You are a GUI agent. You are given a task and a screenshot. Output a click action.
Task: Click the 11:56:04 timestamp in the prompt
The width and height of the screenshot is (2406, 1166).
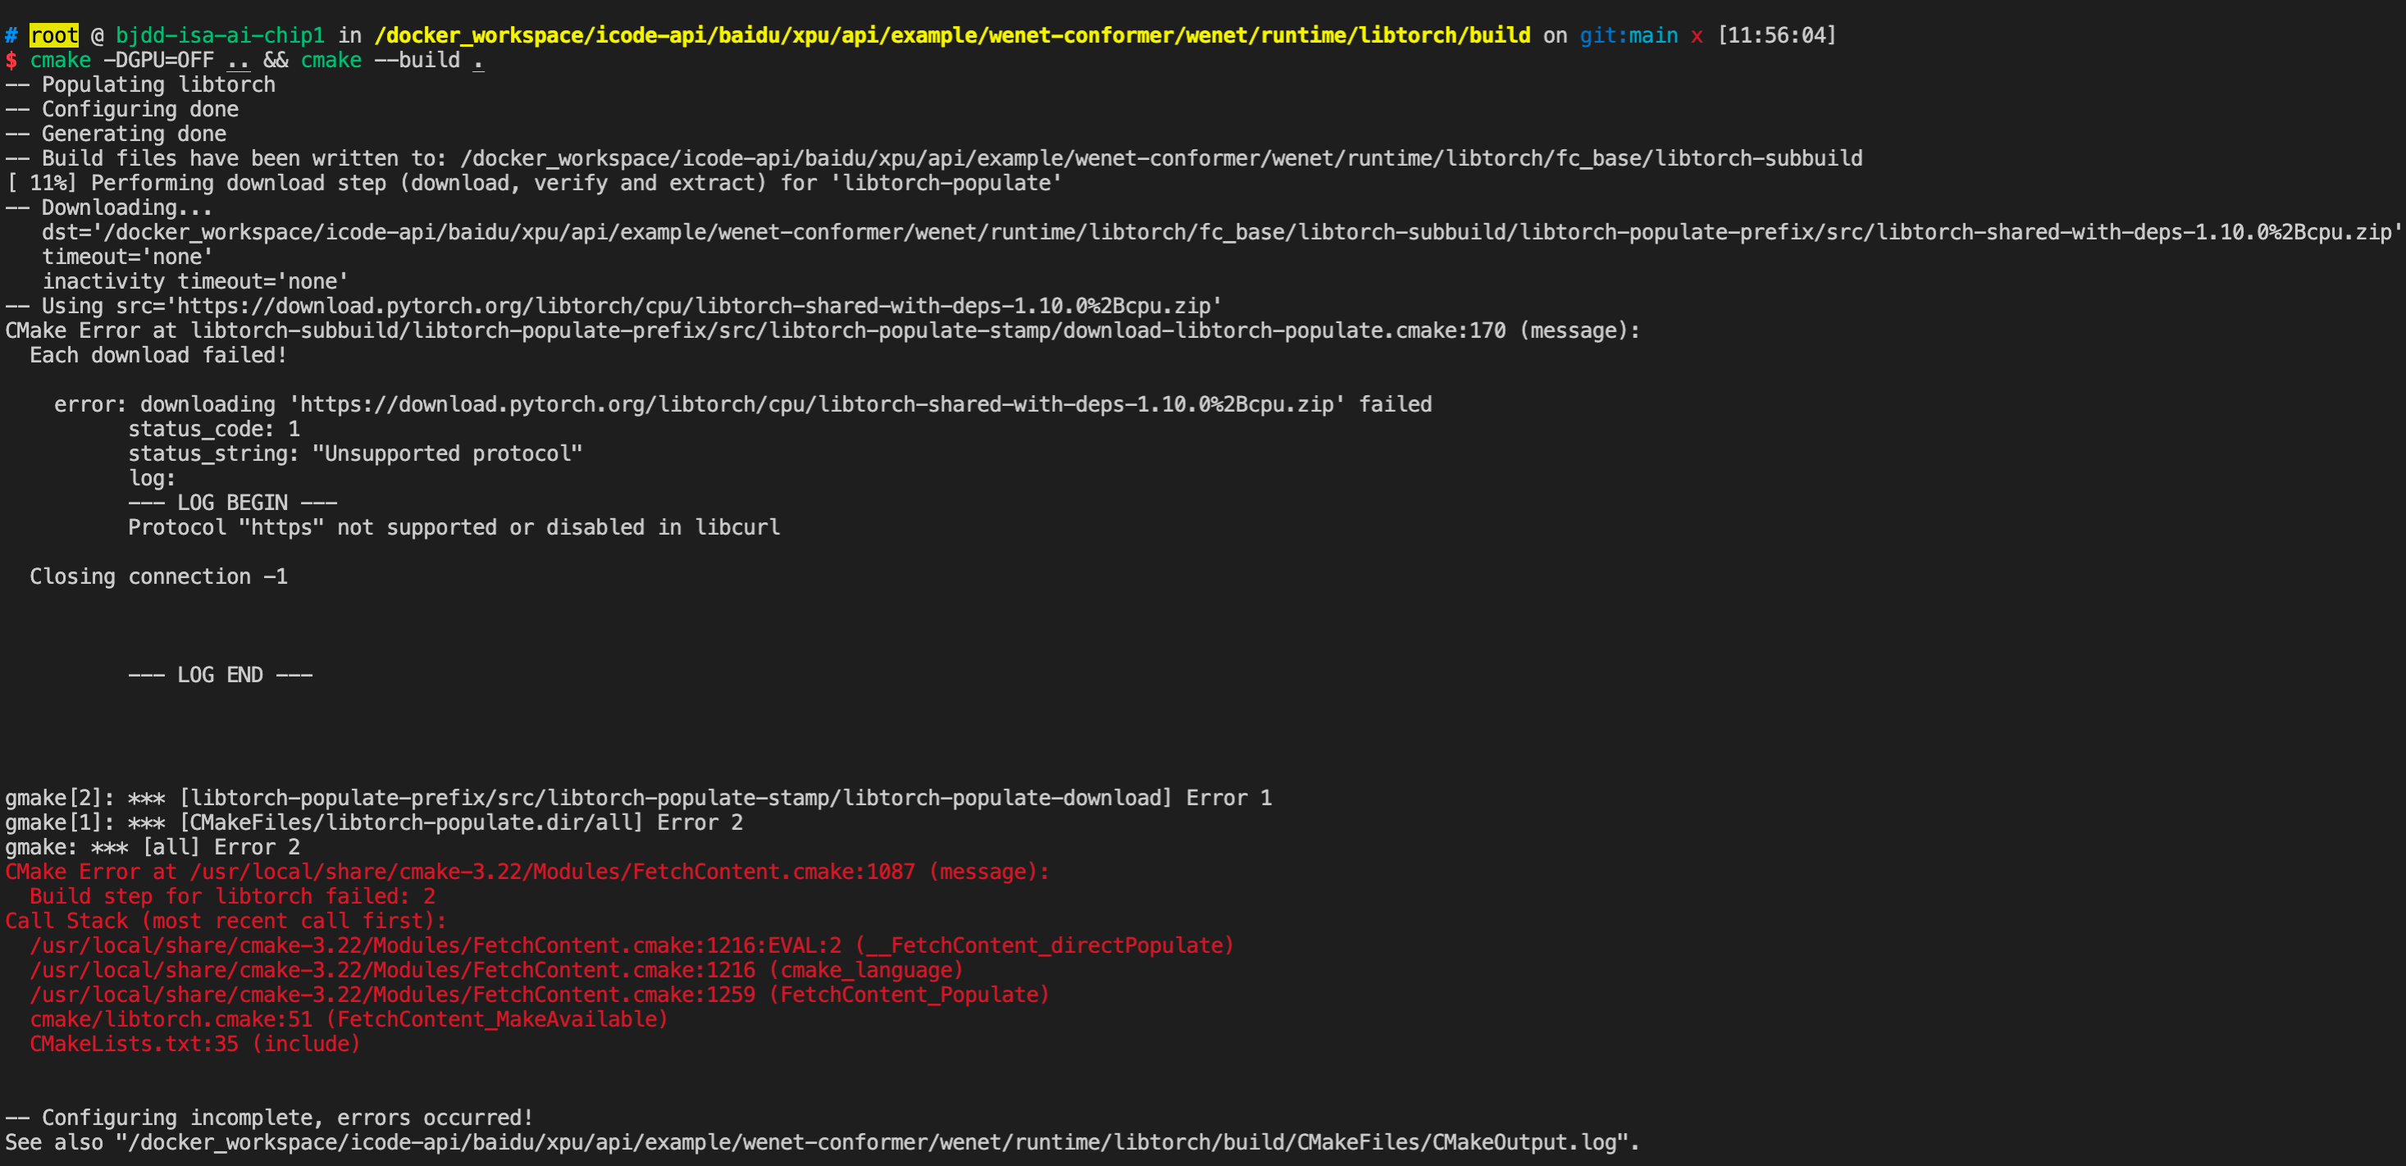pyautogui.click(x=1776, y=35)
